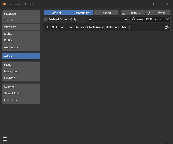
Task: Minimize the Blender preferences window
Action: pos(143,4)
